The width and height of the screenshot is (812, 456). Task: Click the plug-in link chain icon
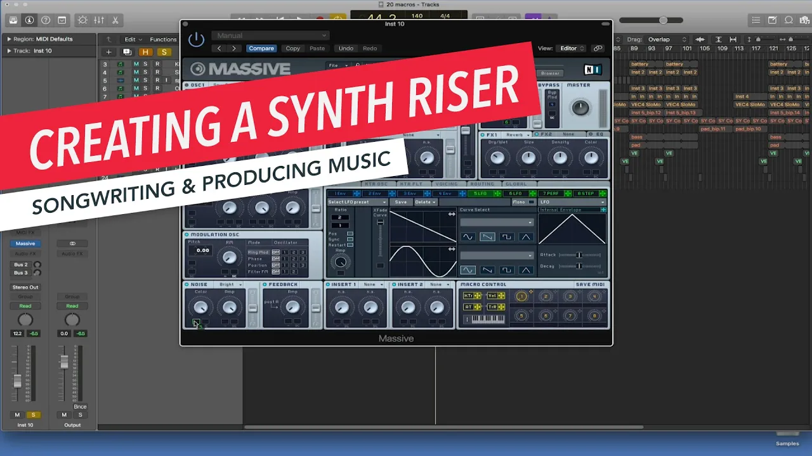coord(598,48)
